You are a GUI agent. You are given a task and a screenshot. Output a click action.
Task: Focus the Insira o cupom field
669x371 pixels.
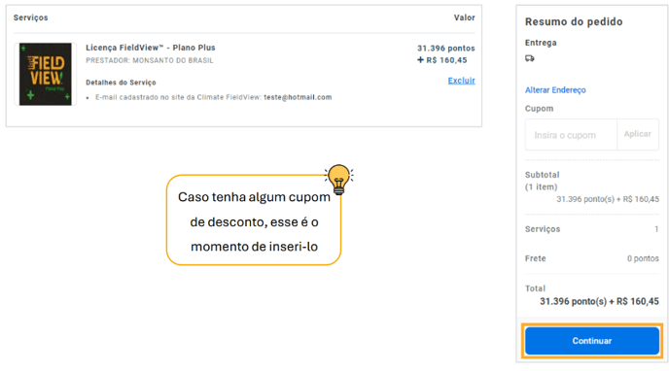571,135
